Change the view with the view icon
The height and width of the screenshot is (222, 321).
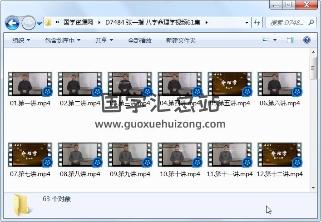tap(265, 39)
